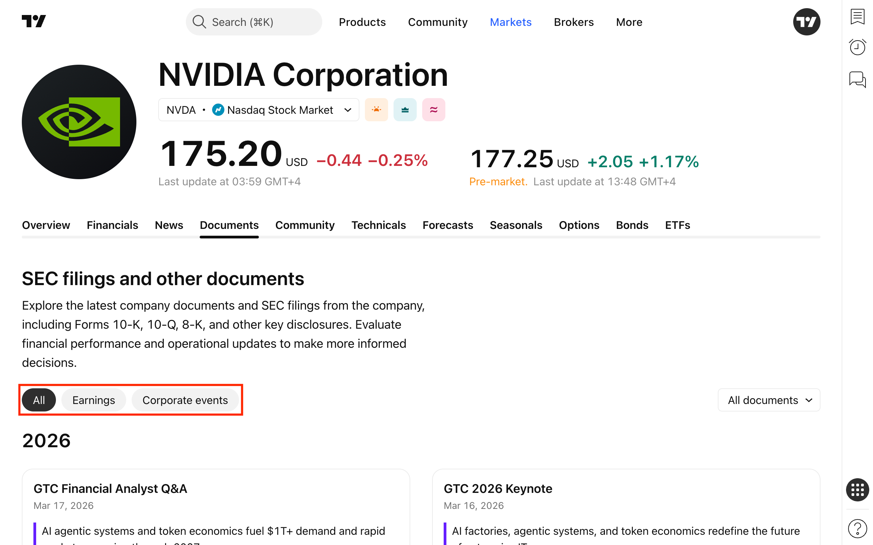Viewport: 873px width, 545px height.
Task: Switch to the Technicals tab
Action: pos(379,225)
